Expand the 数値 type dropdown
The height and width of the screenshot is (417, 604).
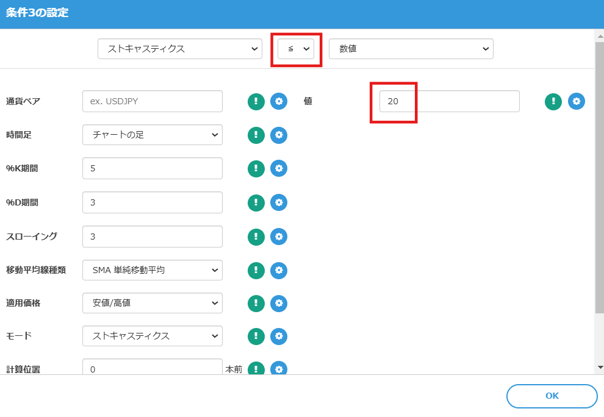click(x=411, y=49)
